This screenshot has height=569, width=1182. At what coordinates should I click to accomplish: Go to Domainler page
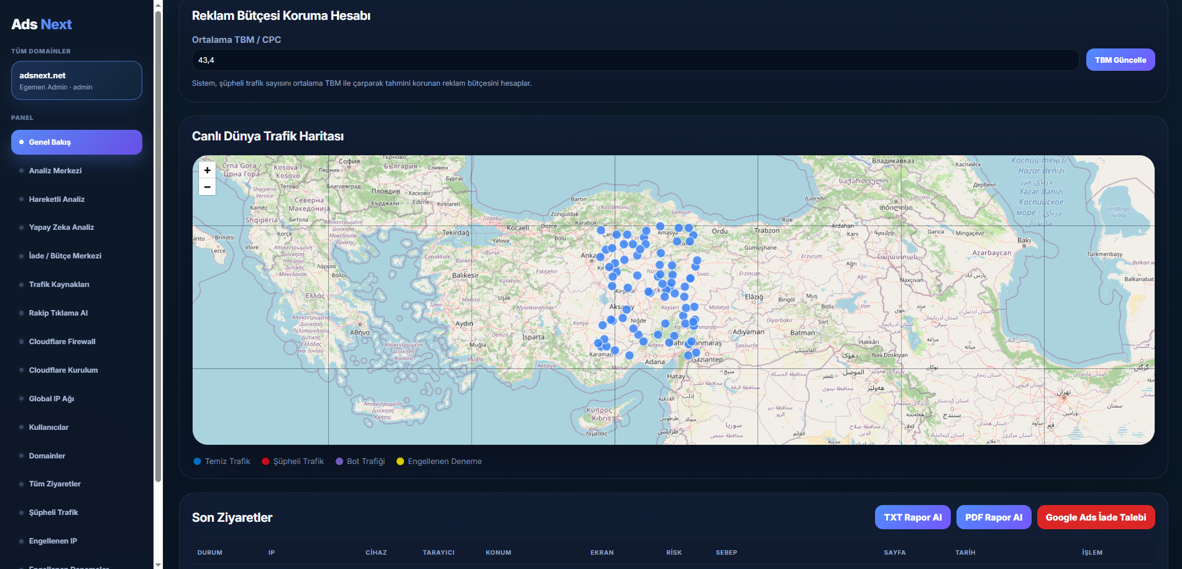point(76,456)
